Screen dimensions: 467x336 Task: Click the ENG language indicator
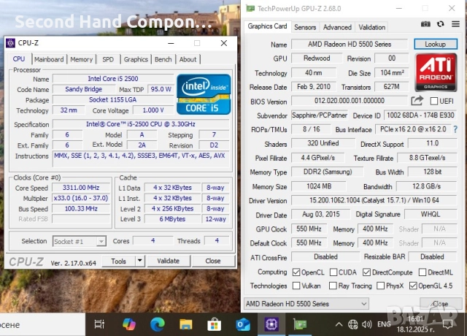pyautogui.click(x=384, y=324)
